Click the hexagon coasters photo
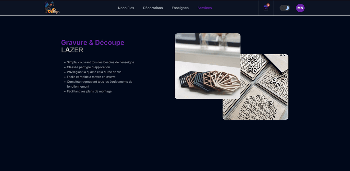This screenshot has height=171, width=350. point(207,66)
